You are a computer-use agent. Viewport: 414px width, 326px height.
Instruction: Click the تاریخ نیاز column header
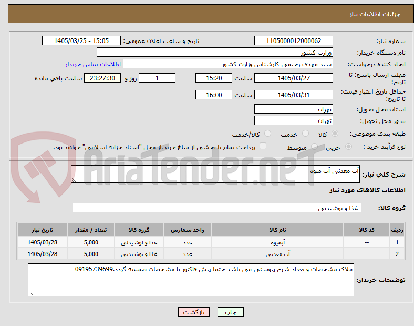43,230
